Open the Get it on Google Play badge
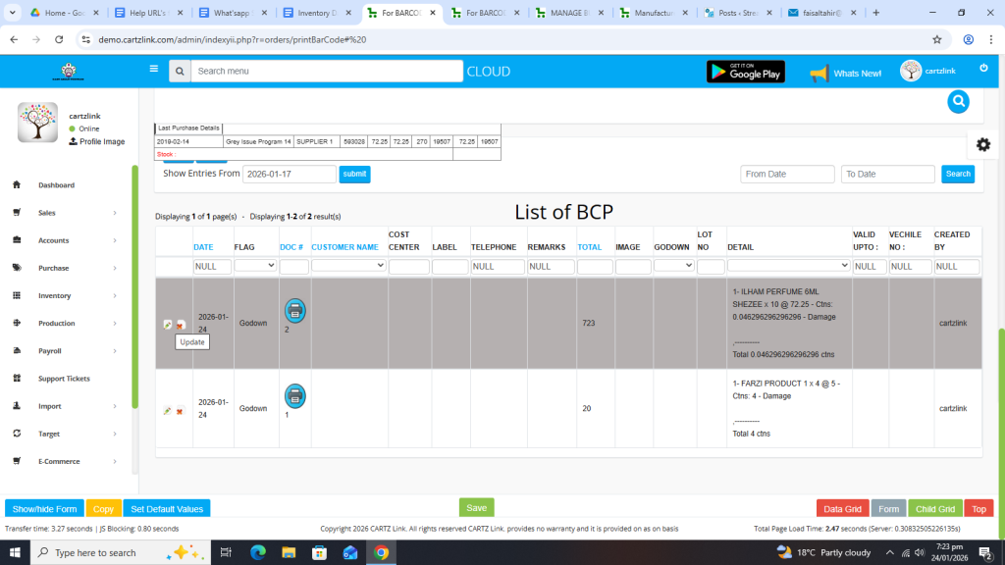Screen dimensions: 1005x565 point(745,72)
